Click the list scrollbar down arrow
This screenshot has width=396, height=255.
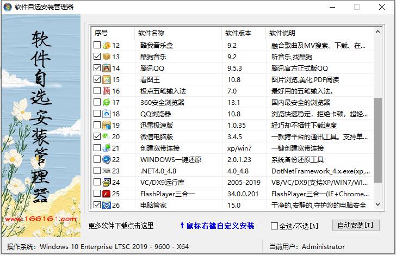[x=378, y=204]
